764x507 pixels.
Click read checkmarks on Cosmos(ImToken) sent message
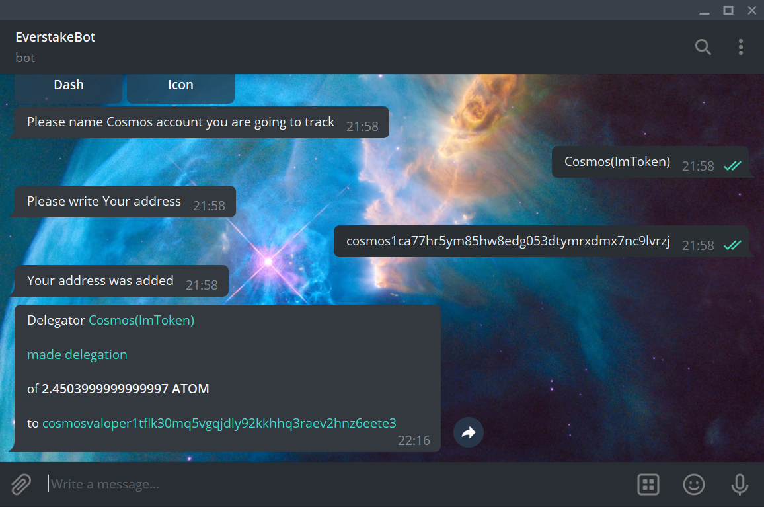732,166
